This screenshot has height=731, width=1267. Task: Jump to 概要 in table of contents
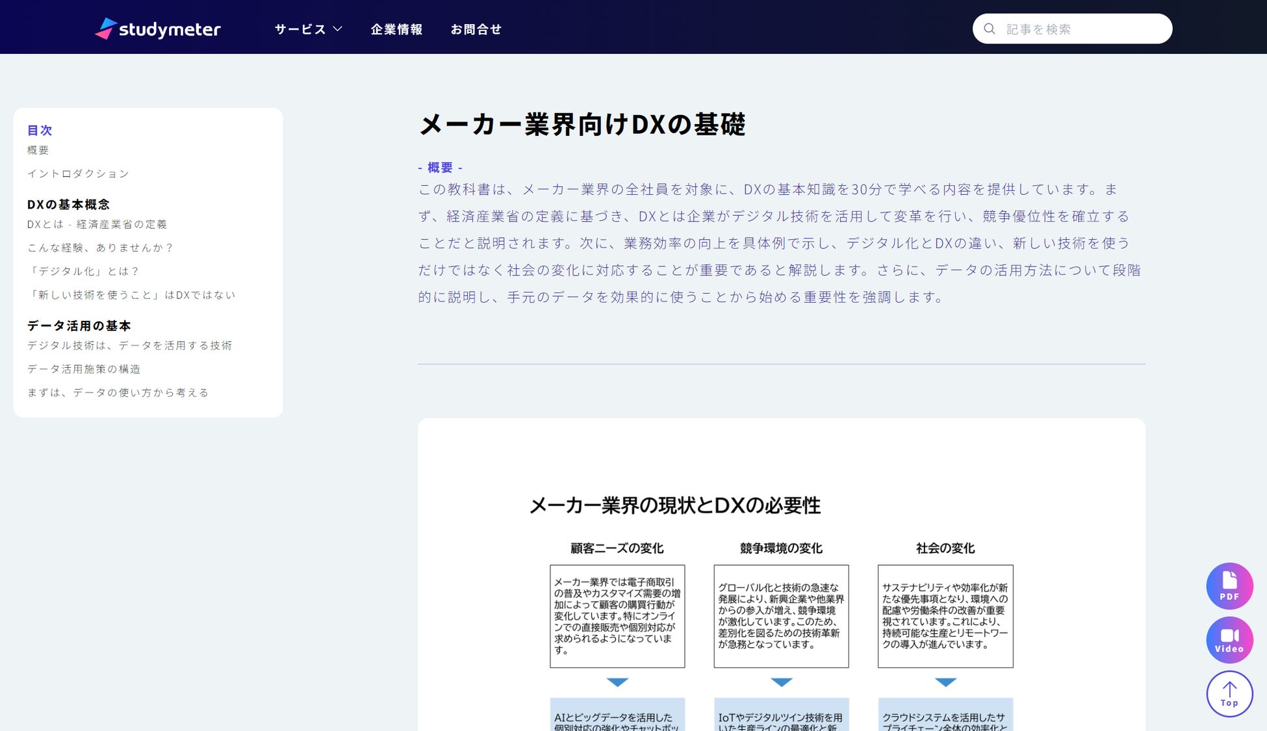coord(38,150)
